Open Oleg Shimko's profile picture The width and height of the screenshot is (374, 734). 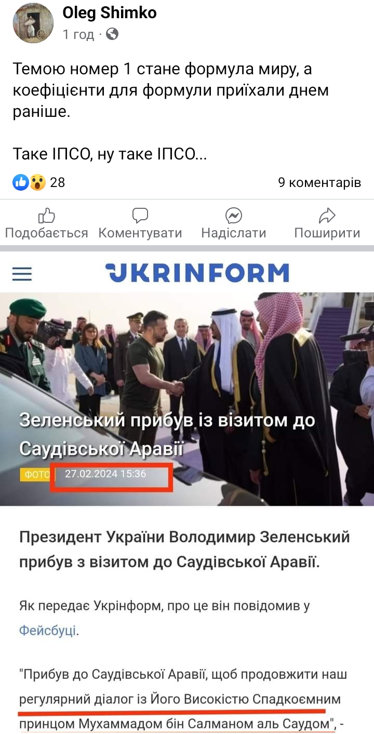tap(33, 23)
